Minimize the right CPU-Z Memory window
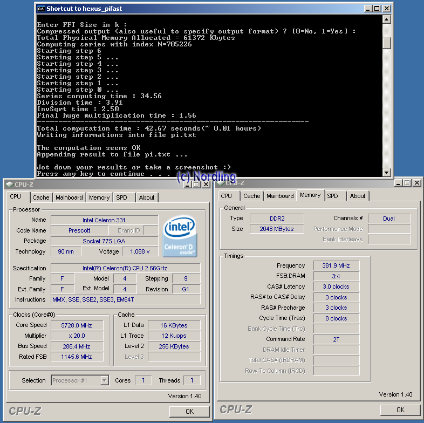 [x=398, y=183]
